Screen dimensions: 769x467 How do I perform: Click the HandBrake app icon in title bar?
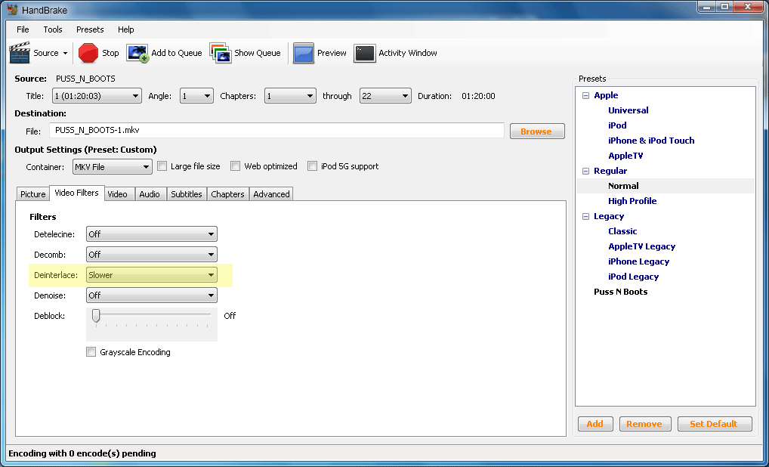click(14, 8)
